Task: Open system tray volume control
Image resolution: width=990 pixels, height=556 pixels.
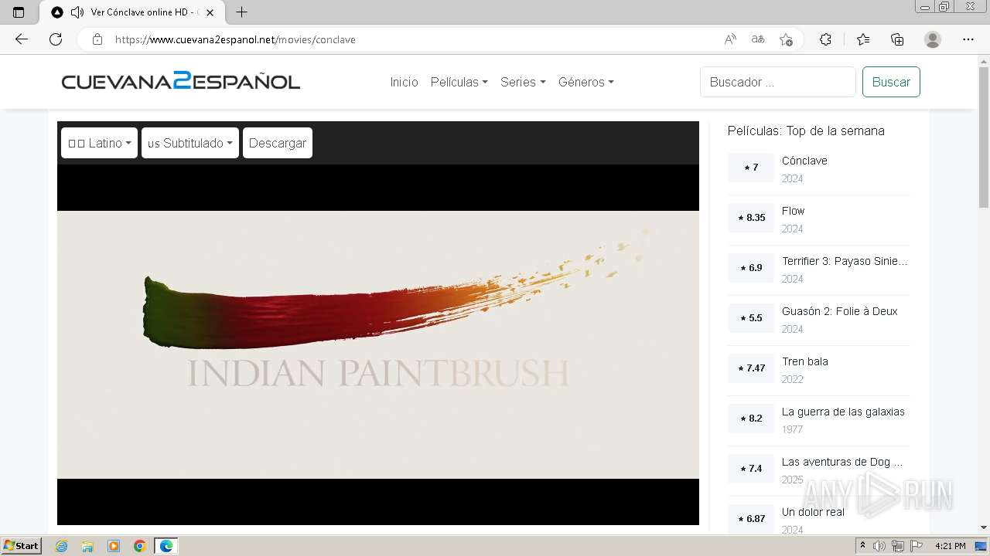Action: [x=880, y=546]
